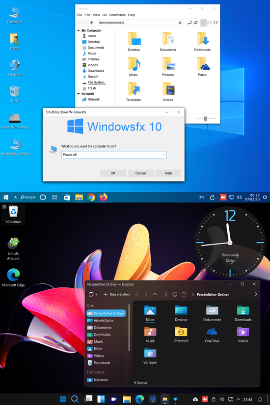270x405 pixels.
Task: Select Recent in Home window sidebar
Action: coord(90,76)
